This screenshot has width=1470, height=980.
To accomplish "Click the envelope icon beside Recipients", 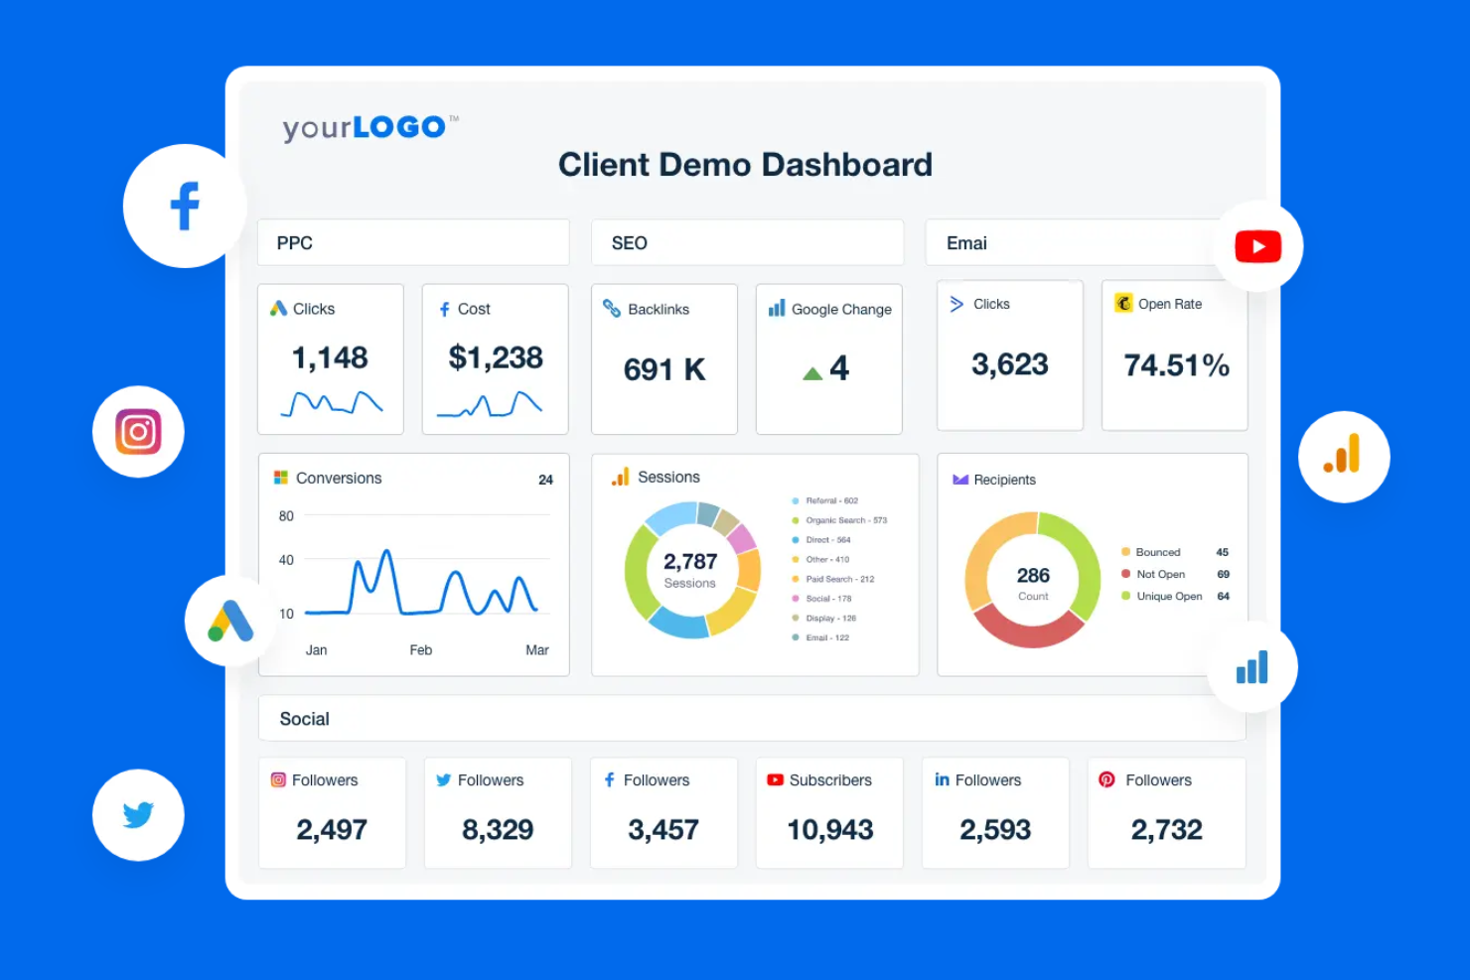I will (960, 480).
